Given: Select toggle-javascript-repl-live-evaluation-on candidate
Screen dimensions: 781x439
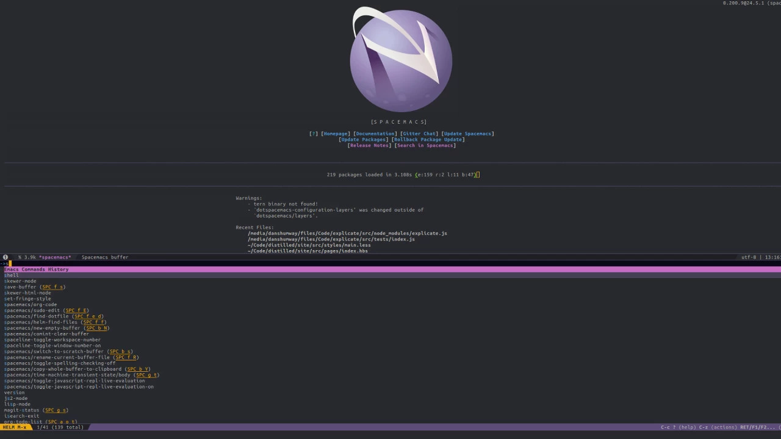Looking at the screenshot, I should tap(79, 387).
